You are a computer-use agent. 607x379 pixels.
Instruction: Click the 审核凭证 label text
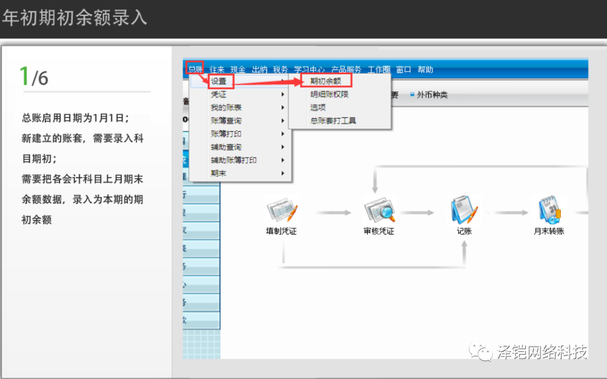pos(379,231)
